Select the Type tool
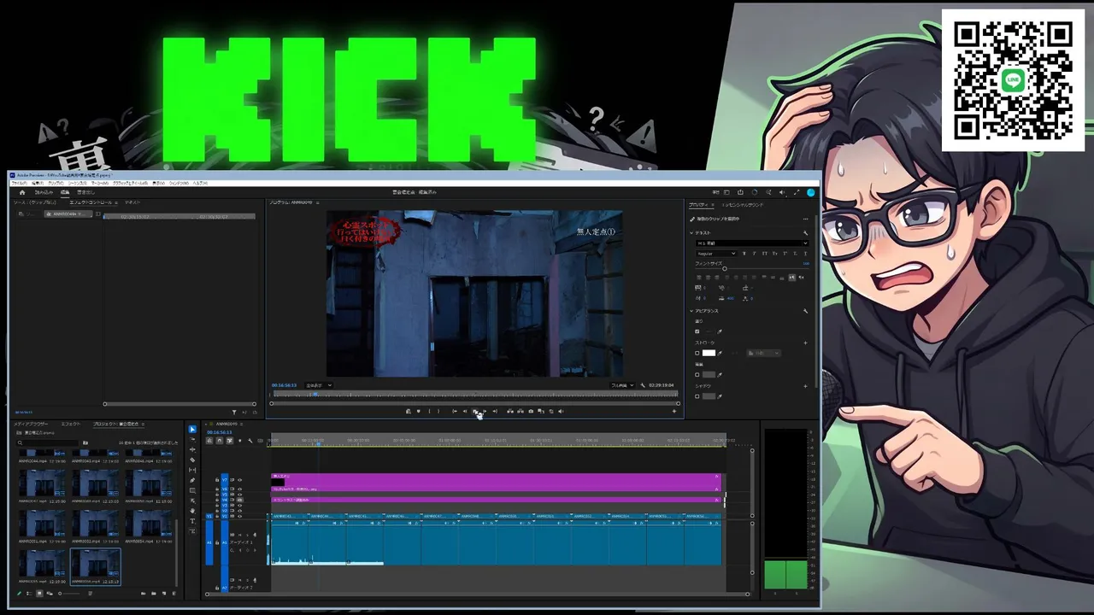The image size is (1094, 615). point(192,521)
